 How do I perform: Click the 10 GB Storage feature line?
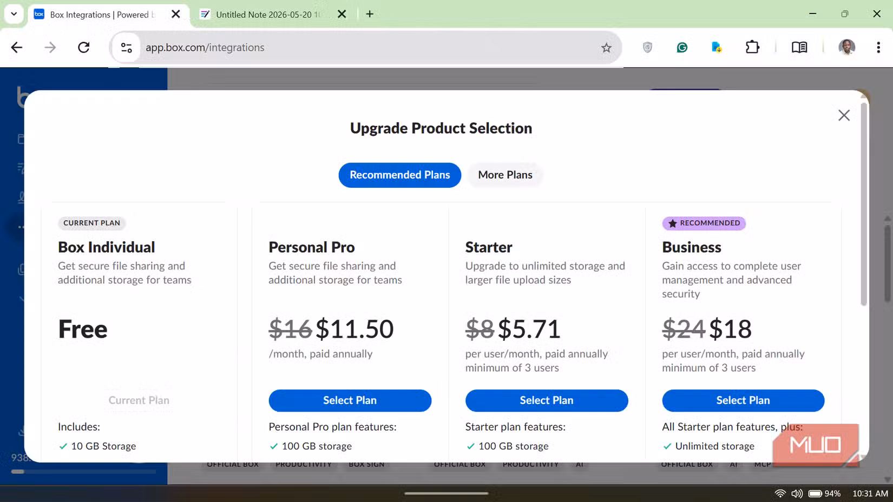pos(97,446)
